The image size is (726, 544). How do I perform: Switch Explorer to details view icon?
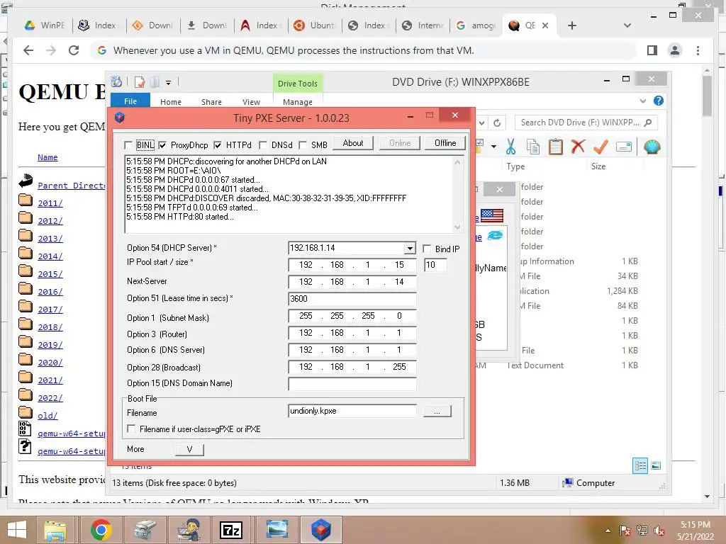point(641,466)
